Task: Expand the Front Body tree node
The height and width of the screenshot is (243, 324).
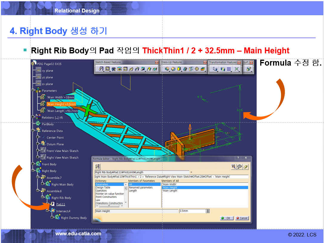Action: (x=33, y=164)
